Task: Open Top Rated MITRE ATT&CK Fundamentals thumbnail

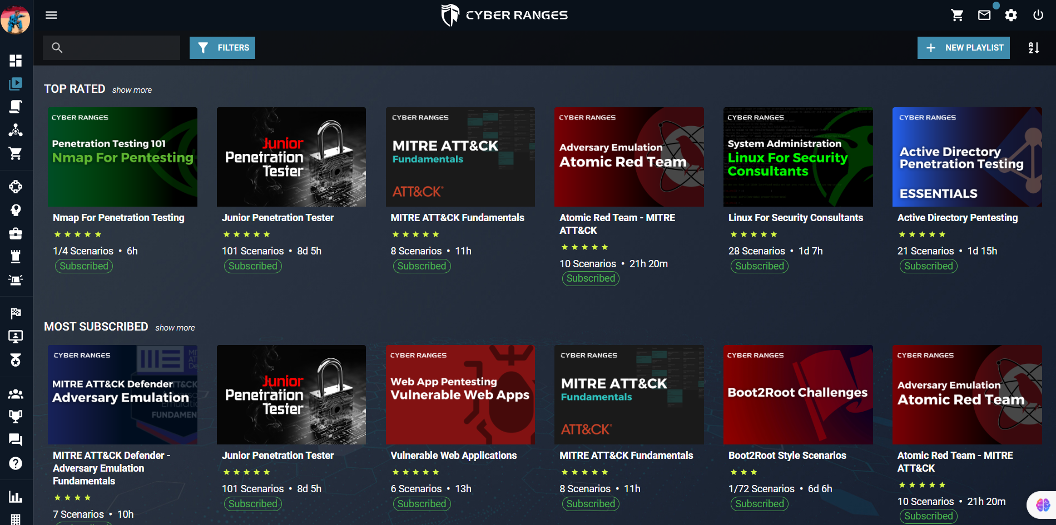Action: pos(460,157)
